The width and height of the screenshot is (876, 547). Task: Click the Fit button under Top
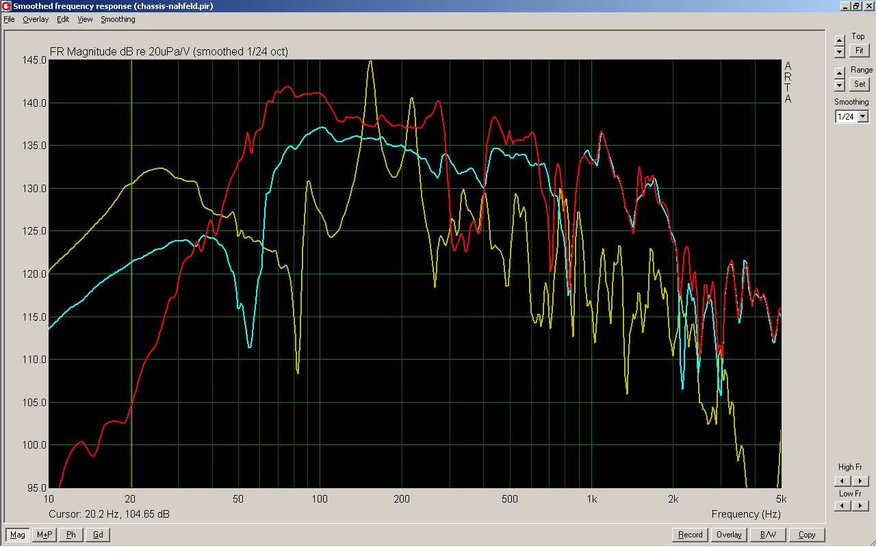[x=859, y=51]
